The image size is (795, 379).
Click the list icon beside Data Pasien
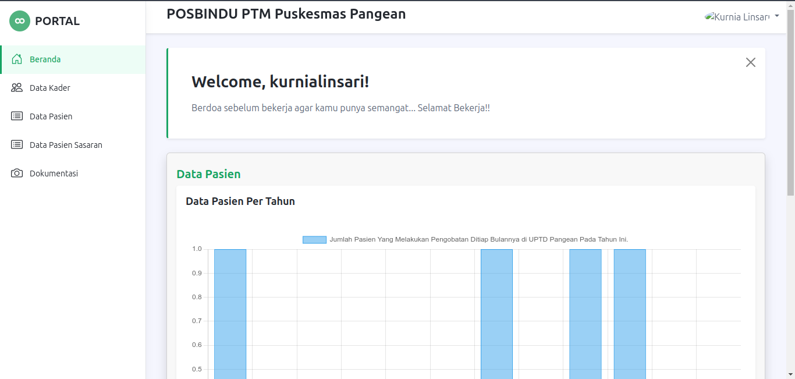pyautogui.click(x=17, y=116)
